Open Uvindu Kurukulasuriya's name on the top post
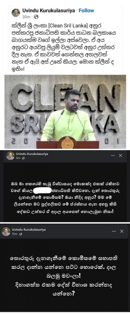 [x=49, y=11]
